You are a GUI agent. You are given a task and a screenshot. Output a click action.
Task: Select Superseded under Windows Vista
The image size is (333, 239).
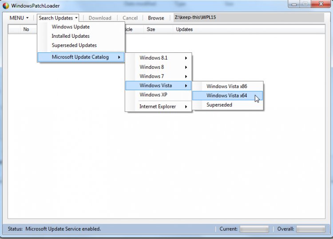[228, 105]
